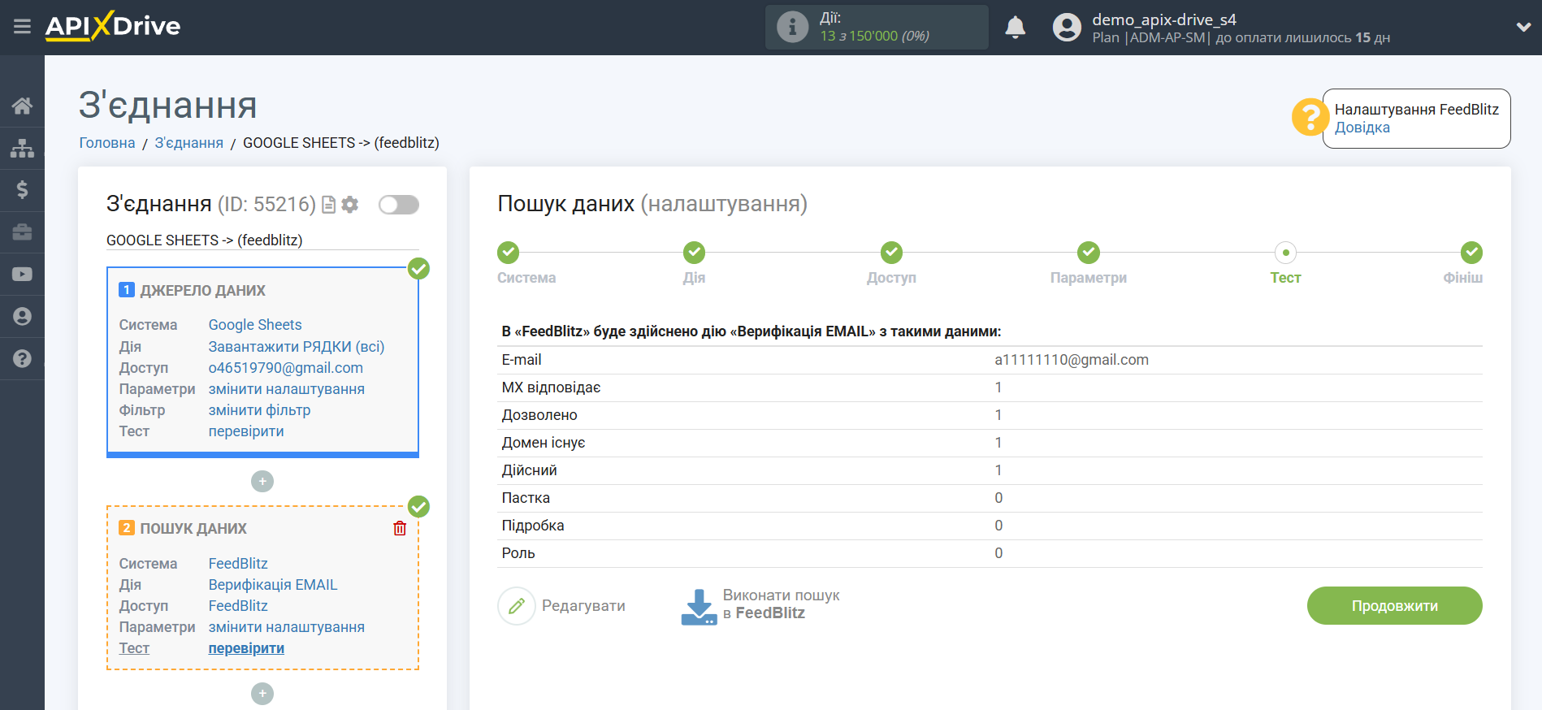1542x710 pixels.
Task: Open help question icon in sidebar
Action: 22,359
